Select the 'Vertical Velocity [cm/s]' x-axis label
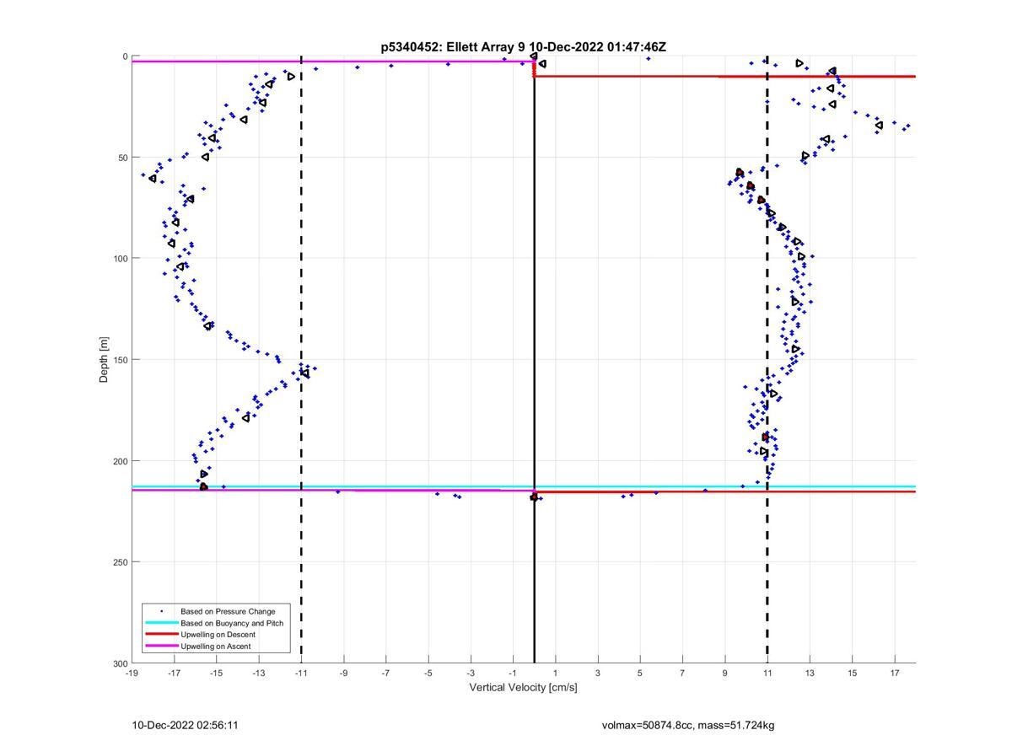 click(523, 688)
